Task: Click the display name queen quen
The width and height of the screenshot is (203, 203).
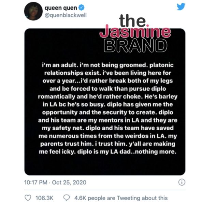Action: click(x=61, y=8)
